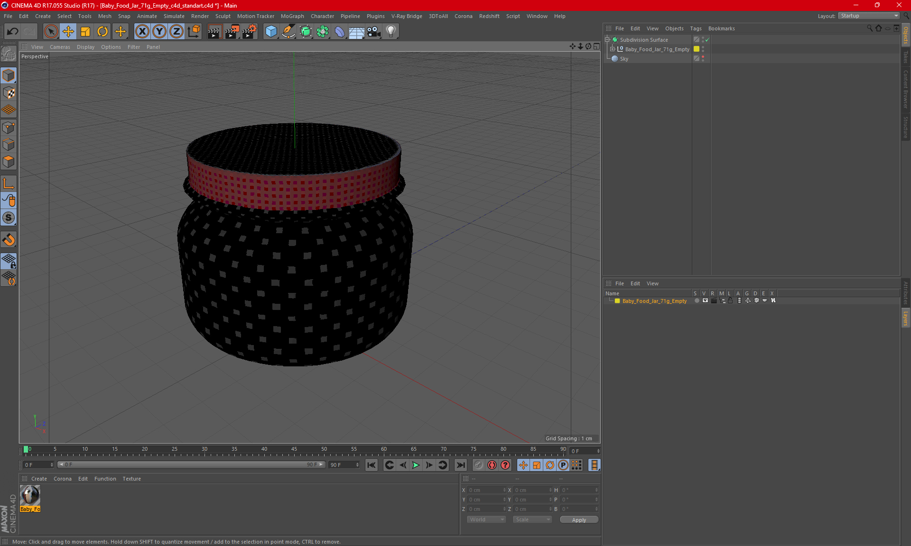This screenshot has height=546, width=911.
Task: Select the Baby_Fo material thumbnail
Action: (x=30, y=496)
